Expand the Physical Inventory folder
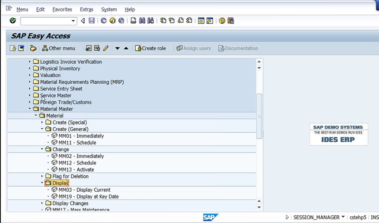 coord(29,69)
